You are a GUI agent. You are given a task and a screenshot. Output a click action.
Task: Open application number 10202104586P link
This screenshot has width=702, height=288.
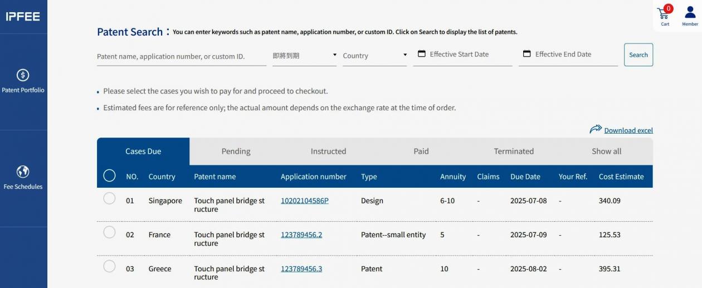[304, 201]
